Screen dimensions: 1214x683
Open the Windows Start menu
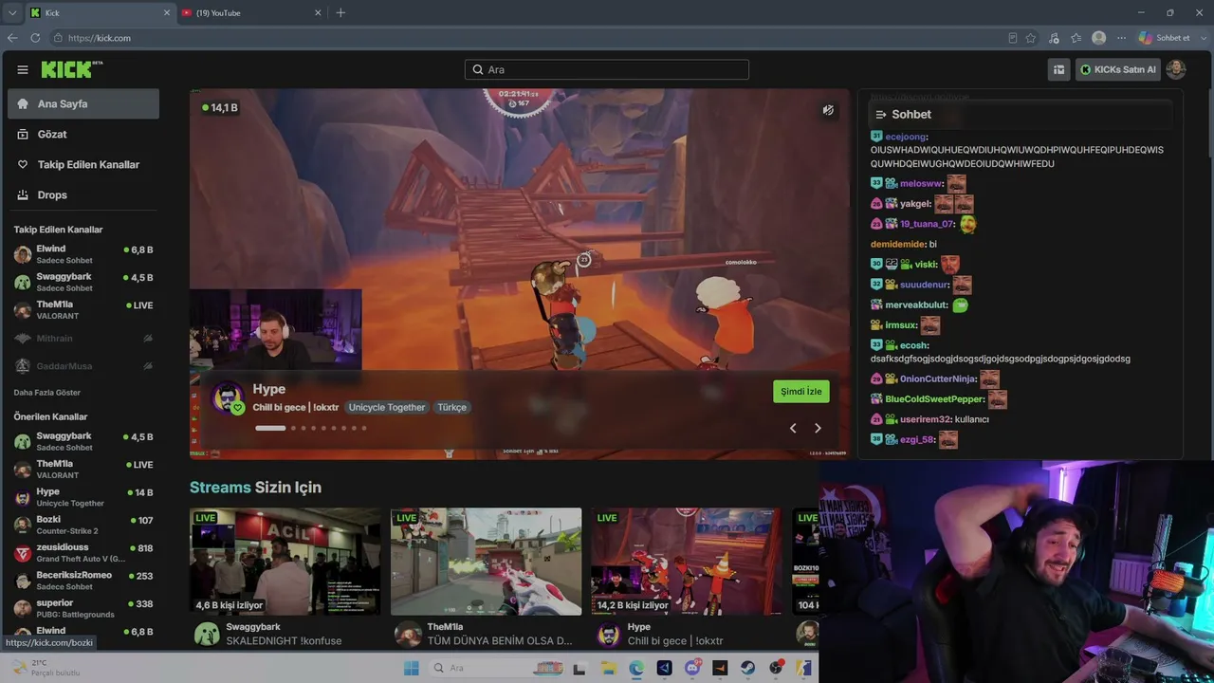click(411, 668)
